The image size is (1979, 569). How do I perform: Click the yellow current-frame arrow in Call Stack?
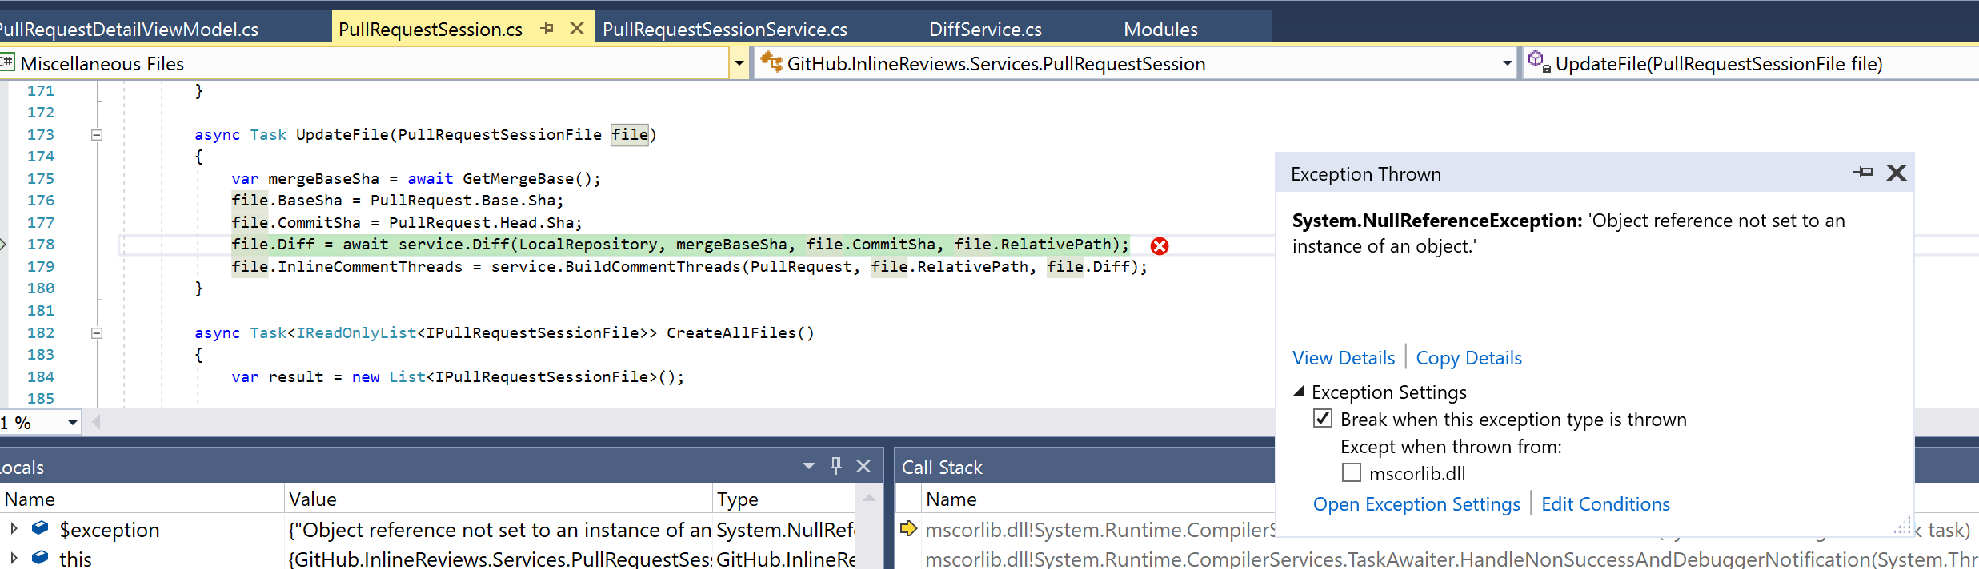[908, 528]
